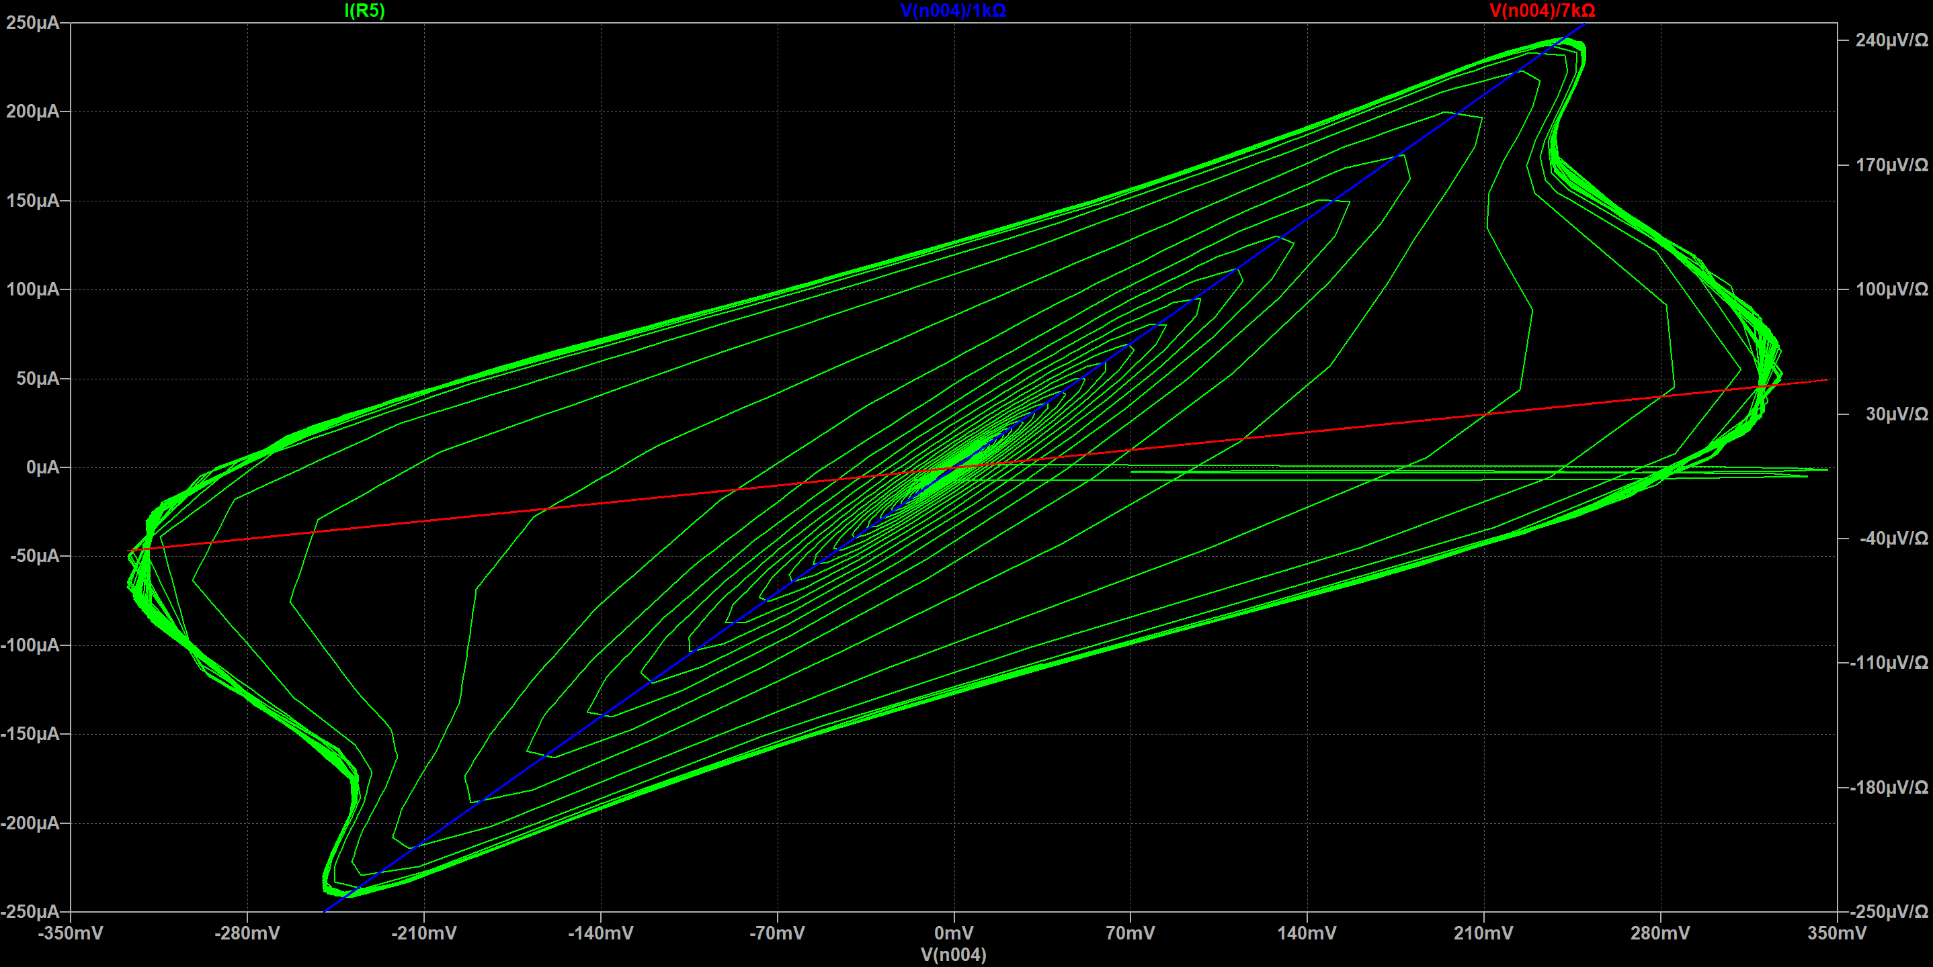Click the 0µA label on left axis
1933x967 pixels.
click(42, 467)
